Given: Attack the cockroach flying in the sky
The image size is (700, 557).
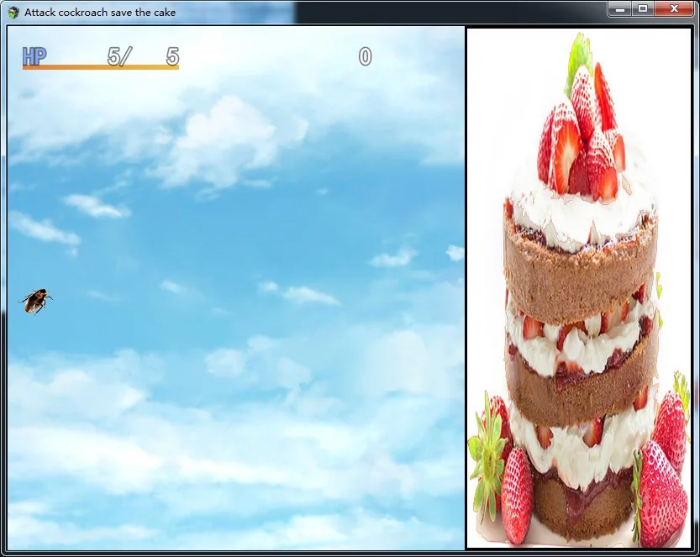Looking at the screenshot, I should coord(35,302).
